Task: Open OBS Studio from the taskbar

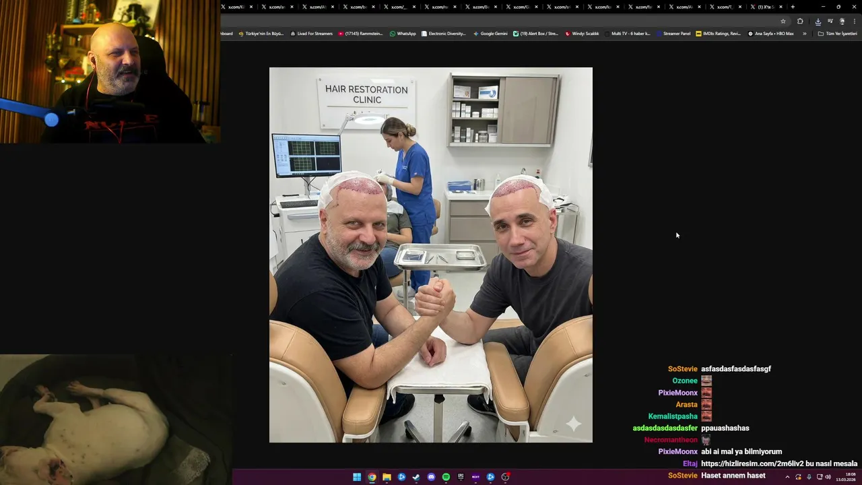Action: pos(505,477)
